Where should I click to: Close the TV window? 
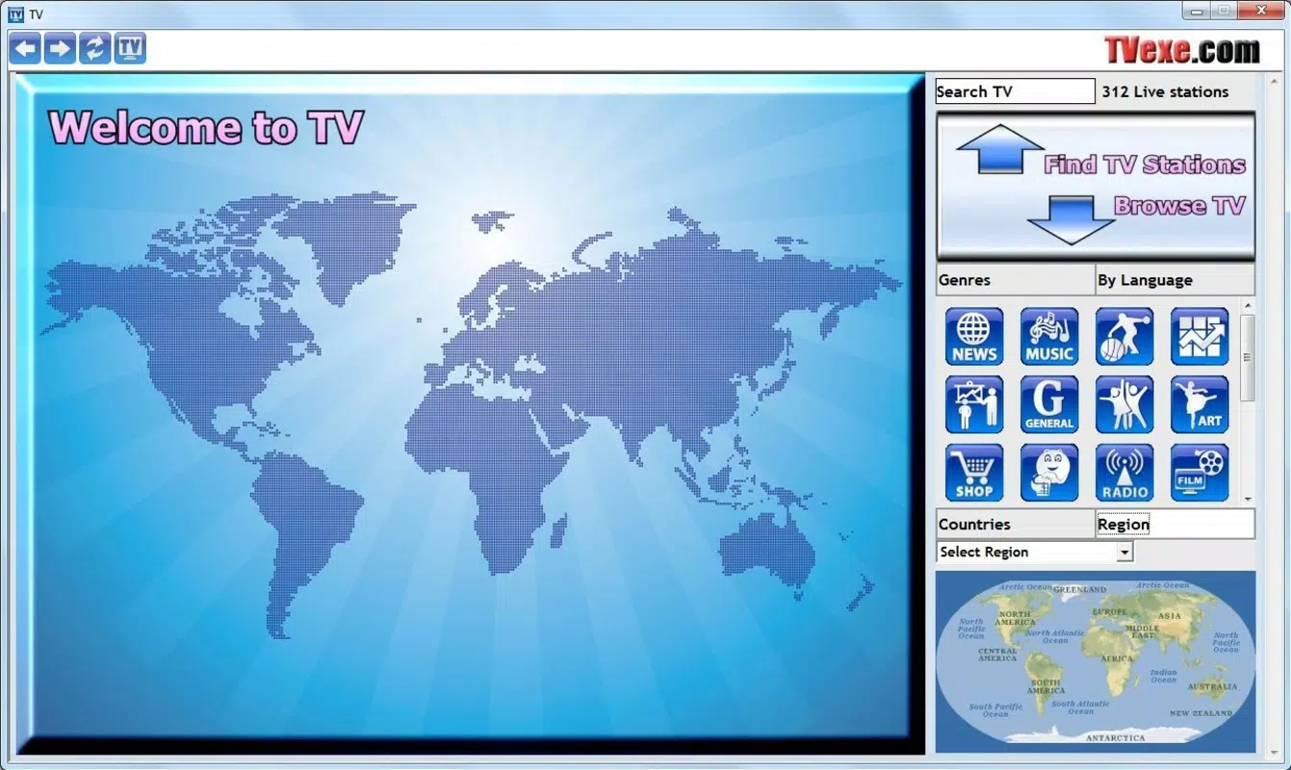click(1259, 10)
